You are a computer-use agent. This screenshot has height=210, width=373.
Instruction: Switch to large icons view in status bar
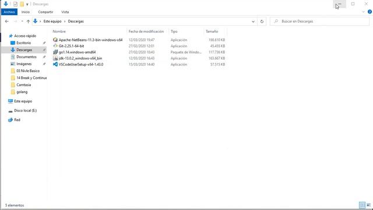pos(369,205)
